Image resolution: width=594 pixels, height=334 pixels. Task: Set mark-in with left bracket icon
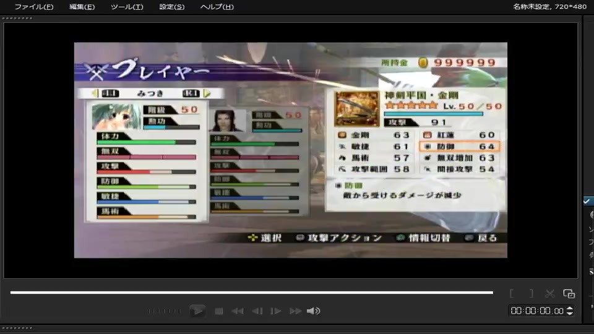(512, 293)
